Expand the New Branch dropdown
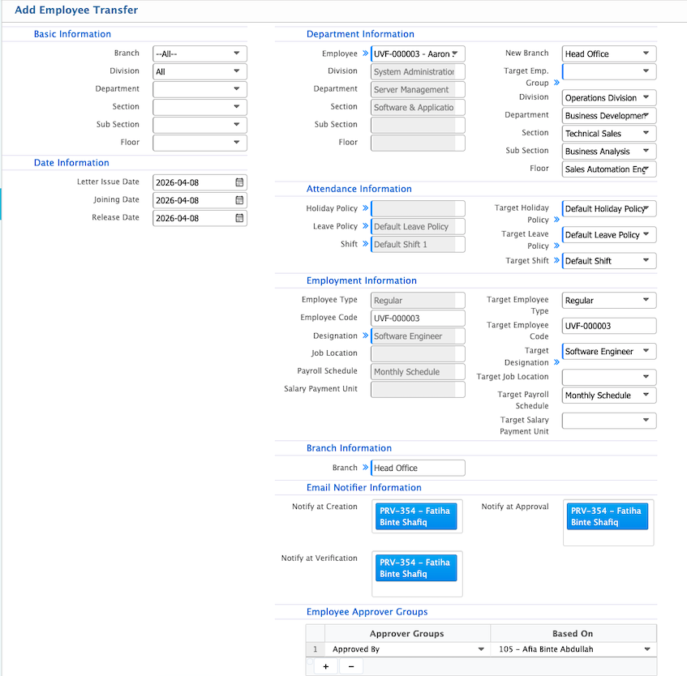The width and height of the screenshot is (687, 676). [646, 54]
